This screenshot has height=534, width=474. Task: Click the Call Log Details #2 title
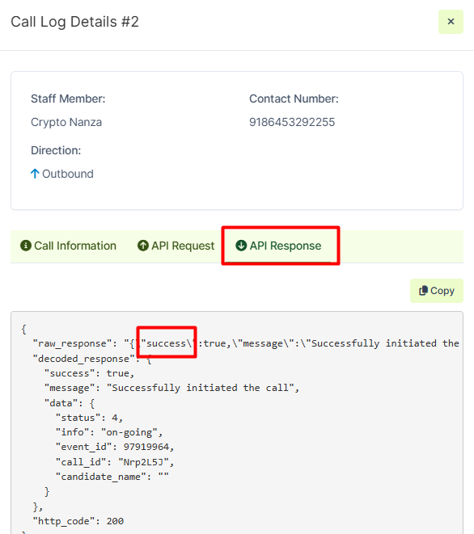[74, 22]
